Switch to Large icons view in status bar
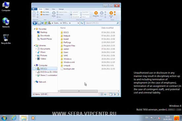 [105, 94]
